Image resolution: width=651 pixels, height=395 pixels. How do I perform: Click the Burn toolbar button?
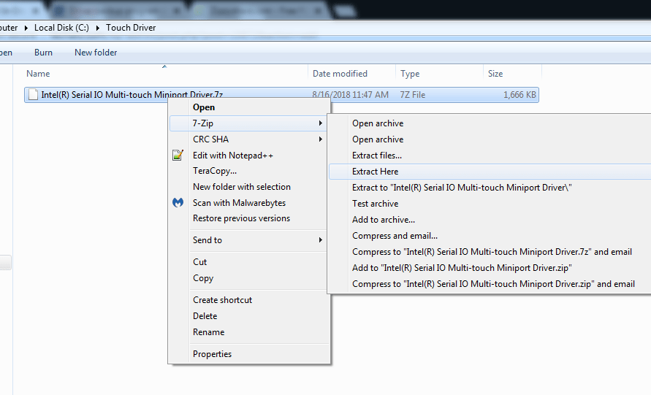(x=43, y=53)
